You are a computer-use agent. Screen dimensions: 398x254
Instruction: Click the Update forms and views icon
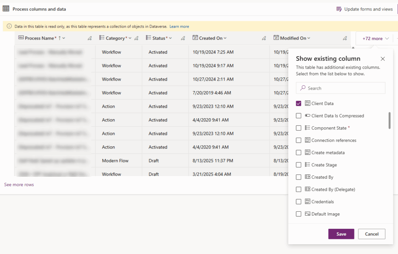coord(339,9)
